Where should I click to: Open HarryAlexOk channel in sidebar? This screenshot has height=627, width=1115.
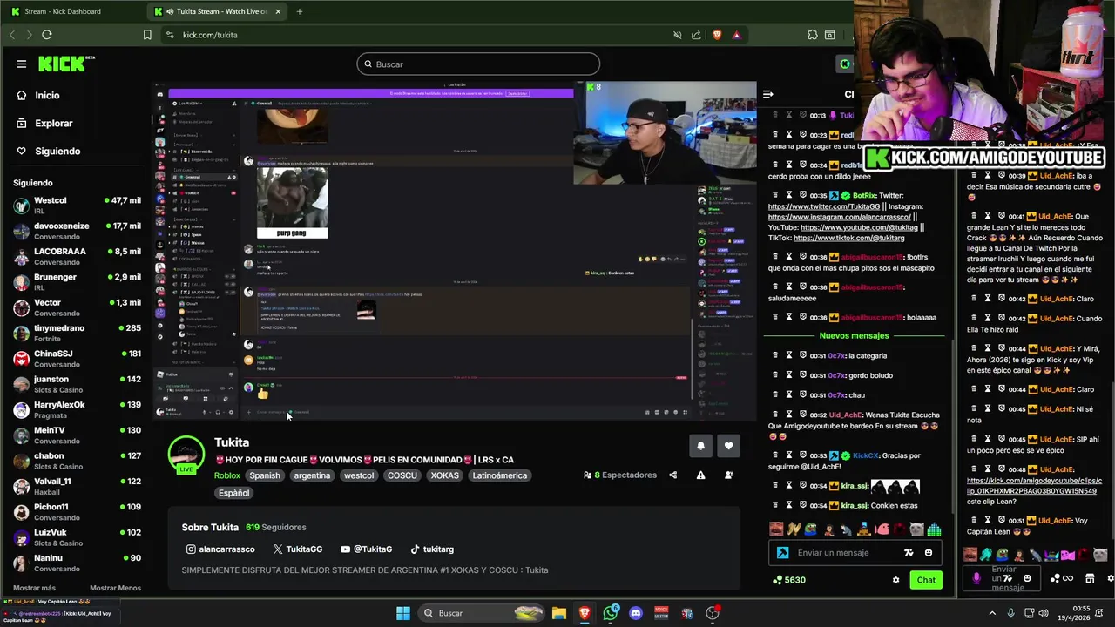coord(77,409)
